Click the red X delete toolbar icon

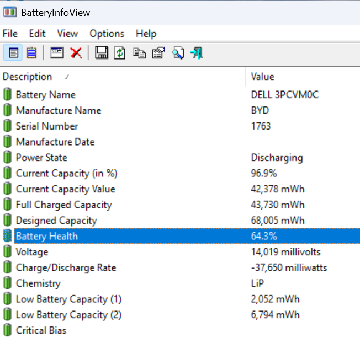[x=76, y=53]
